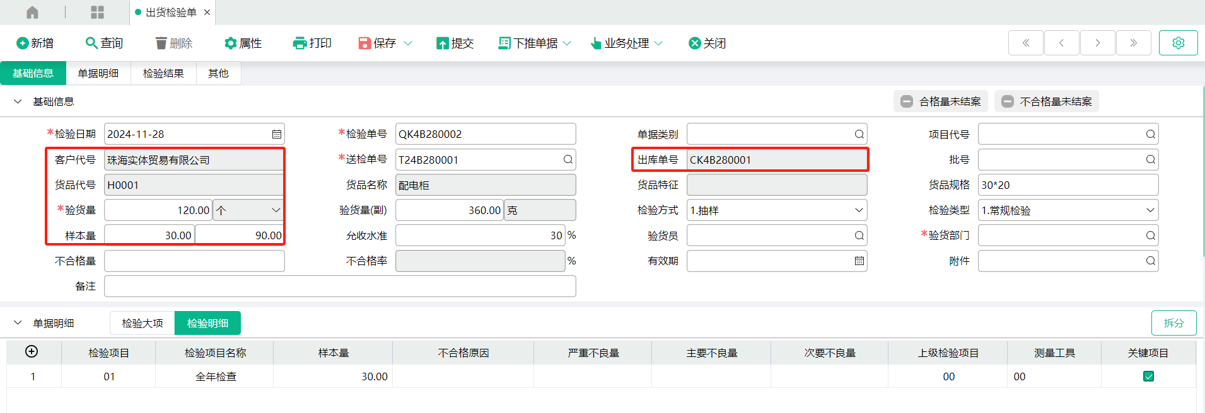Click the 打印 print icon
The width and height of the screenshot is (1205, 413).
[x=300, y=43]
